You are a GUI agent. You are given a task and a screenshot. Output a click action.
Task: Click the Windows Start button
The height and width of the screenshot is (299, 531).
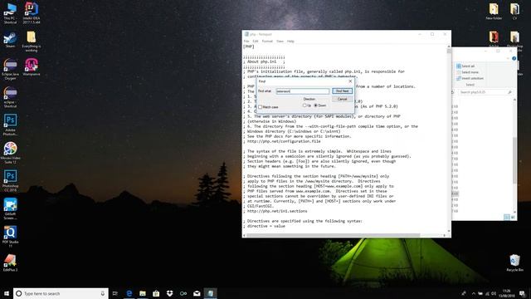(7, 293)
